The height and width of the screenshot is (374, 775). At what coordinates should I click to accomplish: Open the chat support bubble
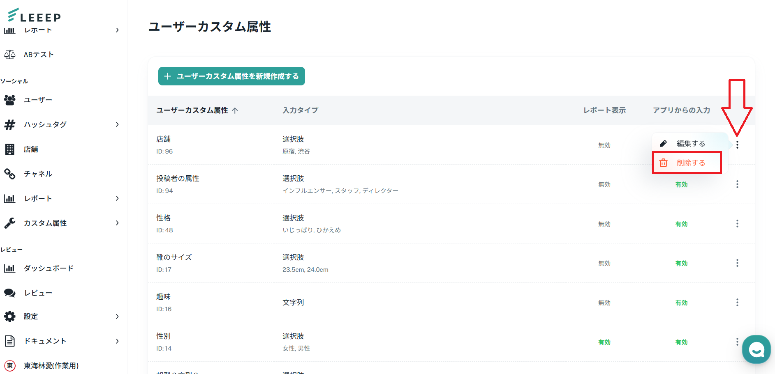coord(756,349)
